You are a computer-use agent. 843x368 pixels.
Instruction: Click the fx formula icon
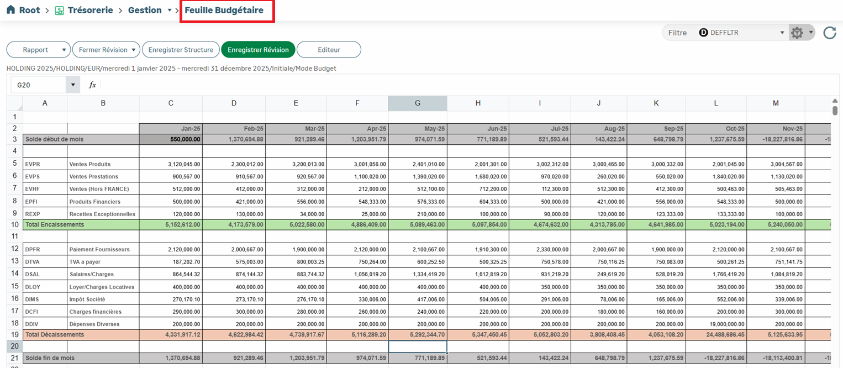pyautogui.click(x=92, y=85)
